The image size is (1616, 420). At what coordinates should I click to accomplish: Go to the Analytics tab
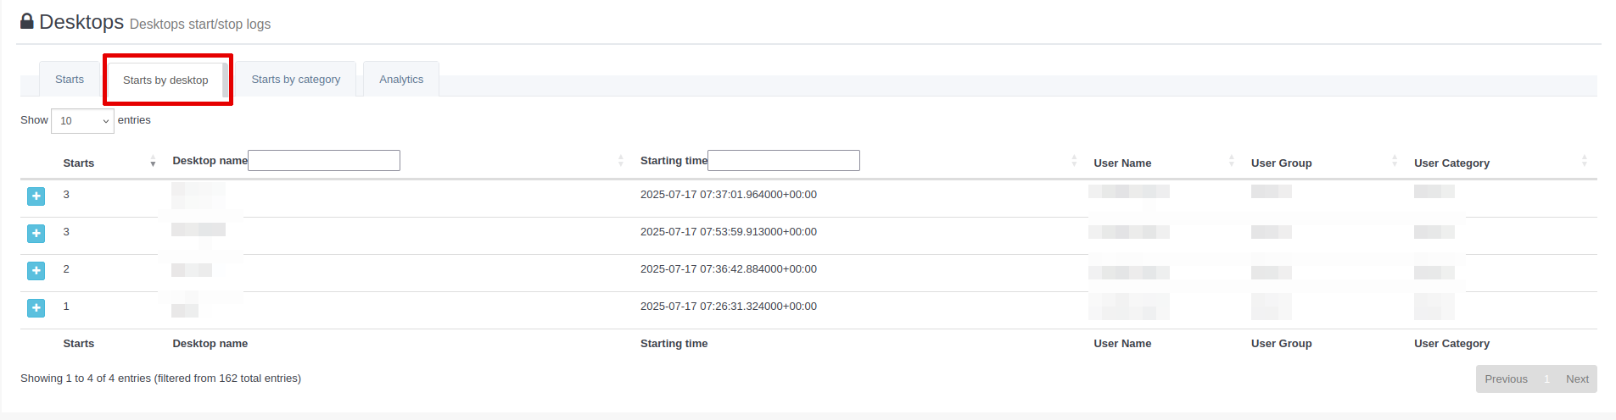(x=401, y=80)
